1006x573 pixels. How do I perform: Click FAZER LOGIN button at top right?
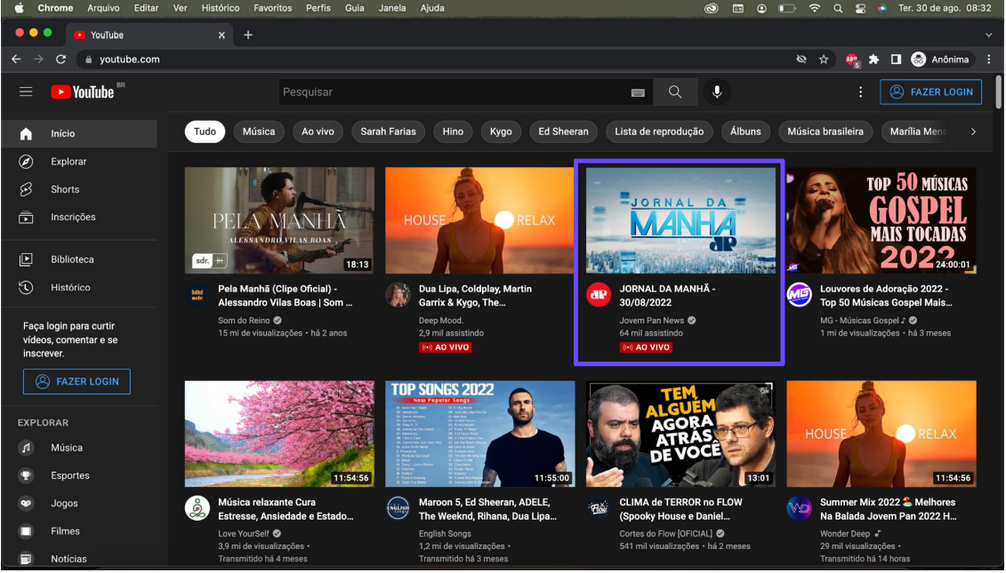(931, 92)
